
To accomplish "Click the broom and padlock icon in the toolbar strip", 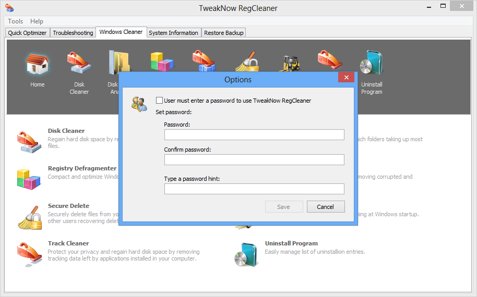I will click(247, 61).
